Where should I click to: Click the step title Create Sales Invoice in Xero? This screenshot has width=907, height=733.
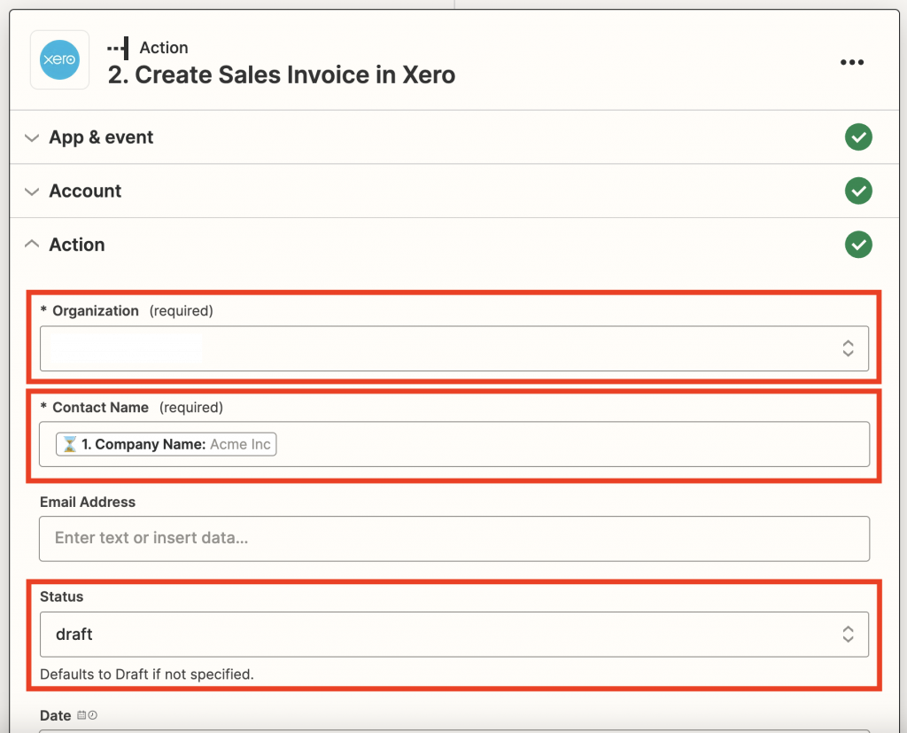coord(282,75)
